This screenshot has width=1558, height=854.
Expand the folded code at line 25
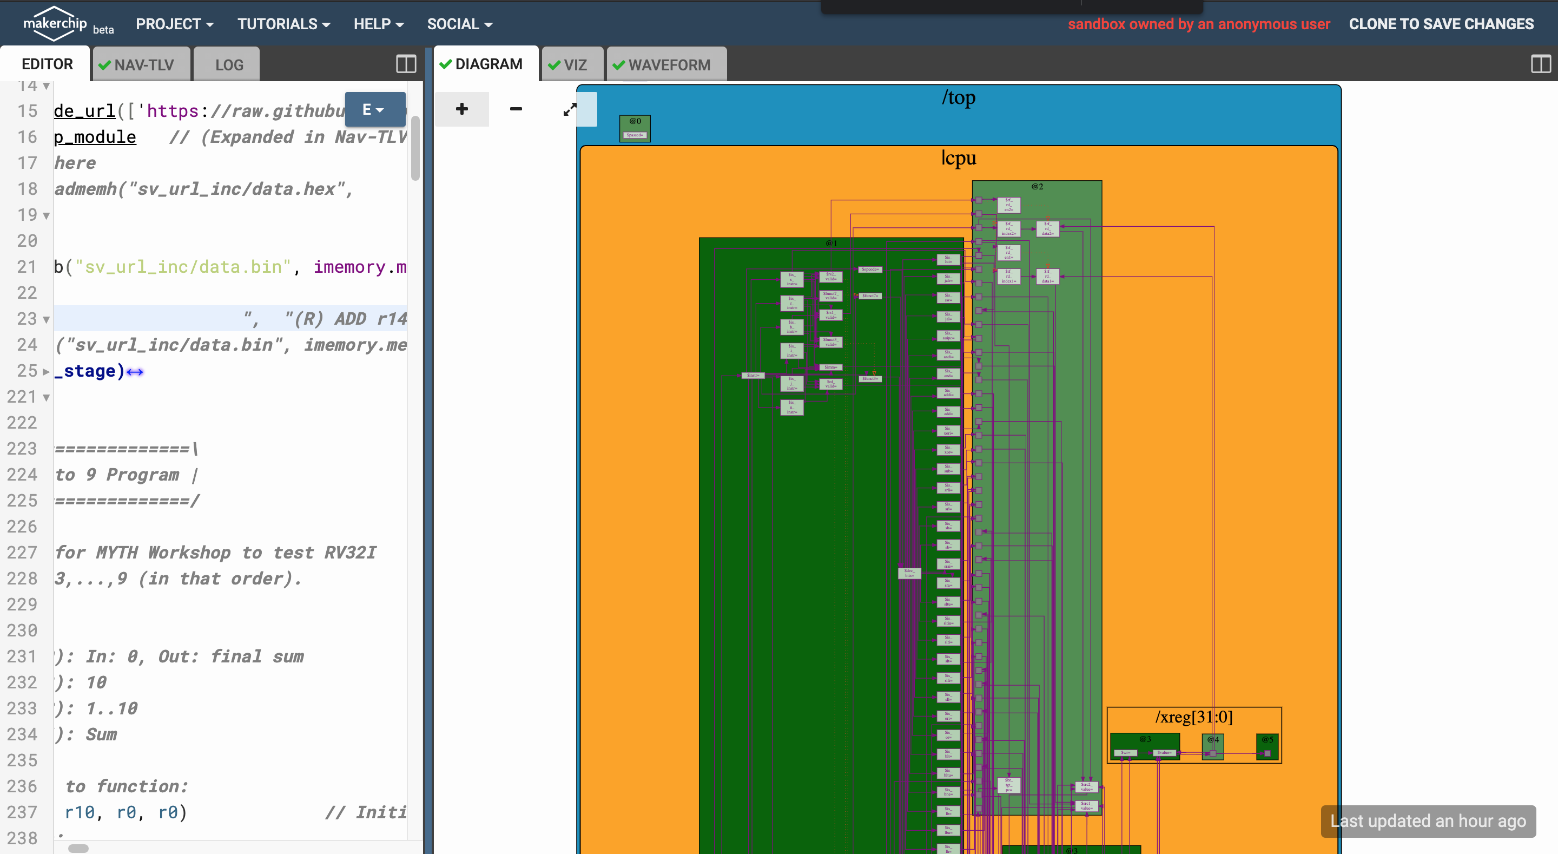tap(47, 372)
